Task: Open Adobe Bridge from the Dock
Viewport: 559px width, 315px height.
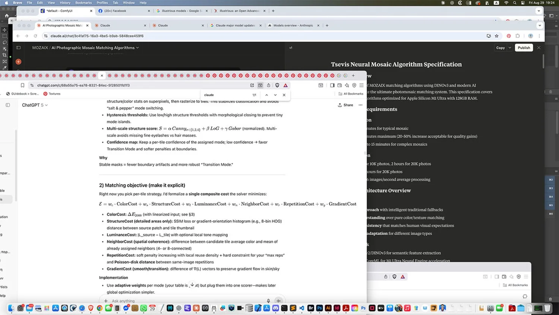Action: tap(310, 308)
